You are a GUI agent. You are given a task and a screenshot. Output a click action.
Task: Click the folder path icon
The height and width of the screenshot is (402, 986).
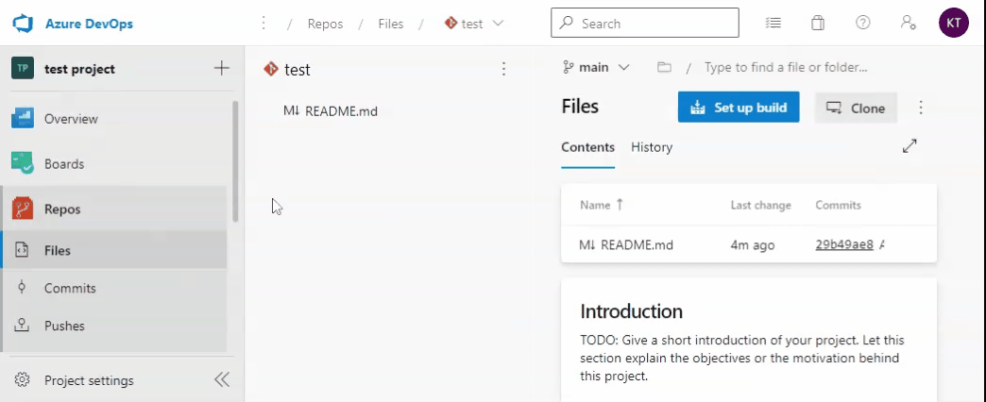tap(664, 67)
